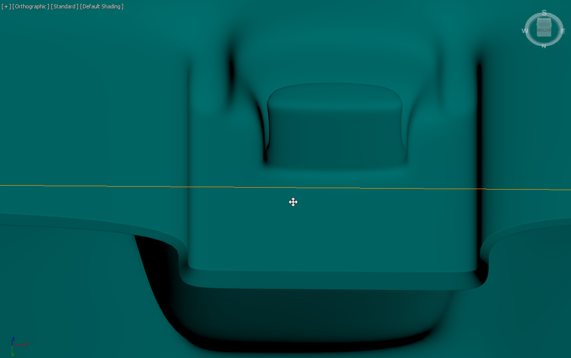Click the N compass letter on the ViewCube

(x=543, y=45)
